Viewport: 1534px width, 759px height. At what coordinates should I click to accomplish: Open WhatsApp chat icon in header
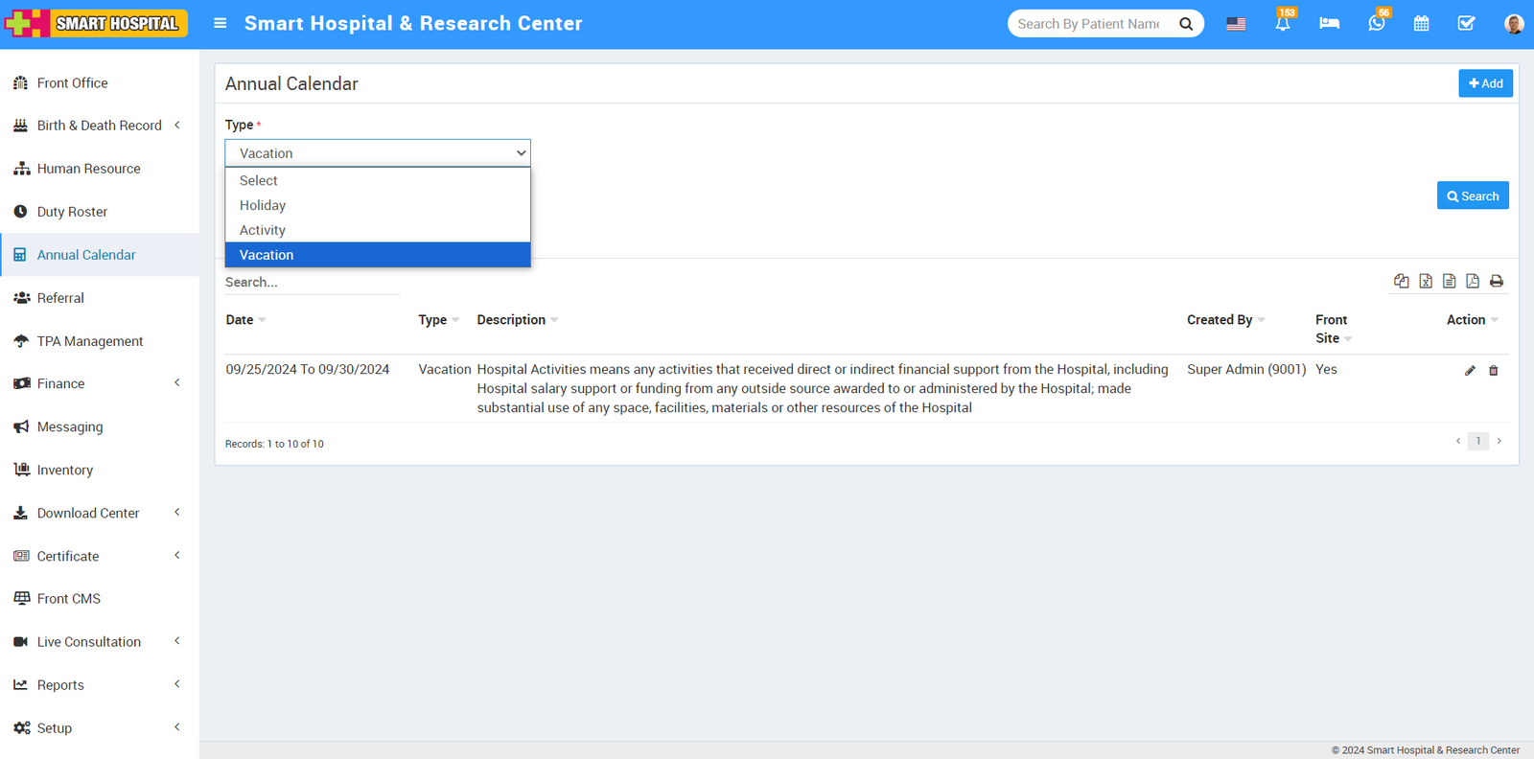pyautogui.click(x=1376, y=24)
